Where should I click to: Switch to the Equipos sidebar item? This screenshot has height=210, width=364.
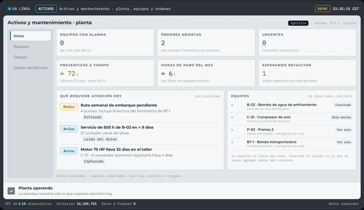coord(30,47)
